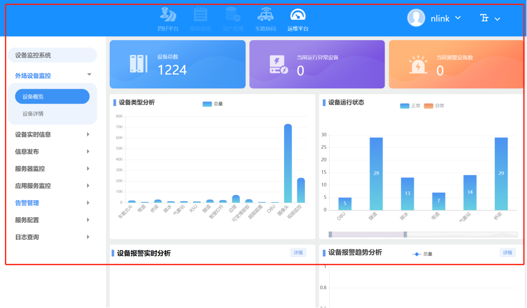This screenshot has height=308, width=527.
Task: Collapse the 外场设备监控 menu section
Action: point(89,75)
